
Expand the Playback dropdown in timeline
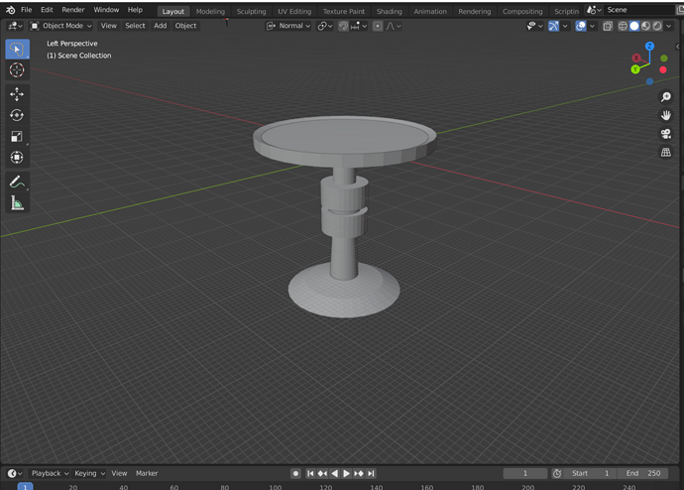click(x=50, y=473)
